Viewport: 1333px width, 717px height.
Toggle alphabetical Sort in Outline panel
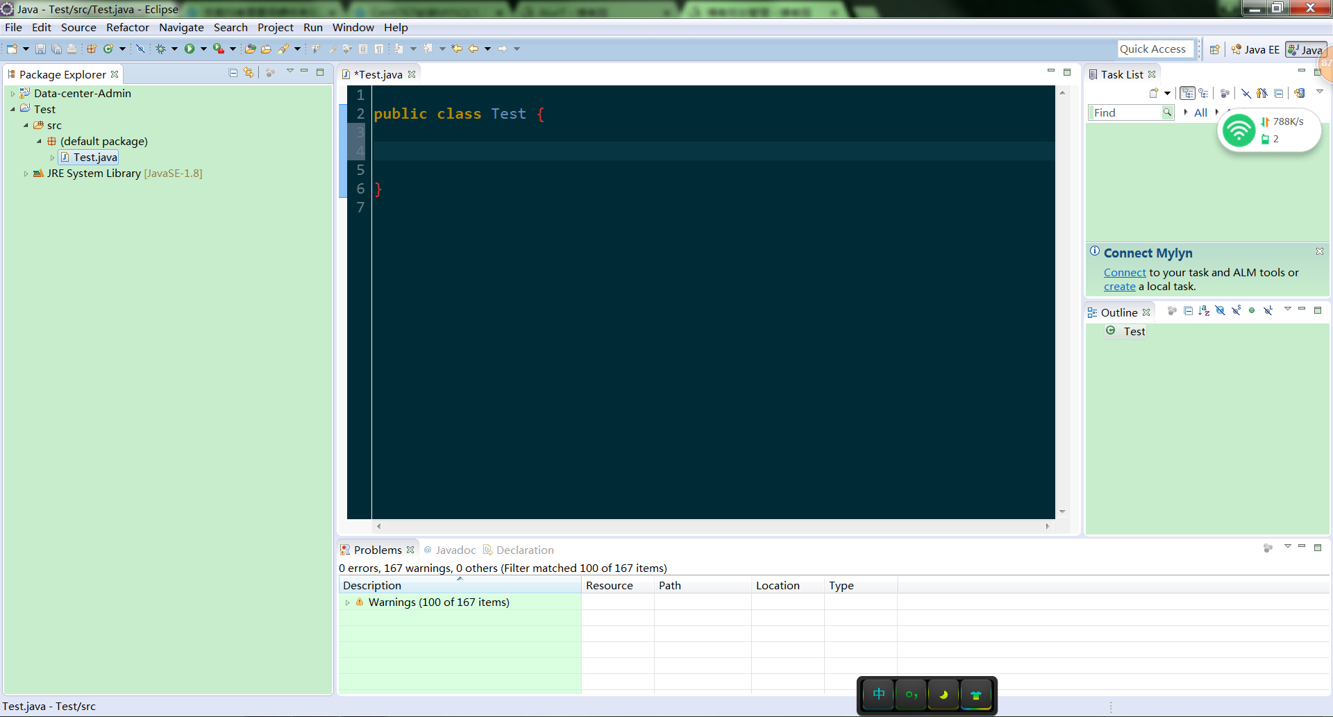(x=1204, y=311)
